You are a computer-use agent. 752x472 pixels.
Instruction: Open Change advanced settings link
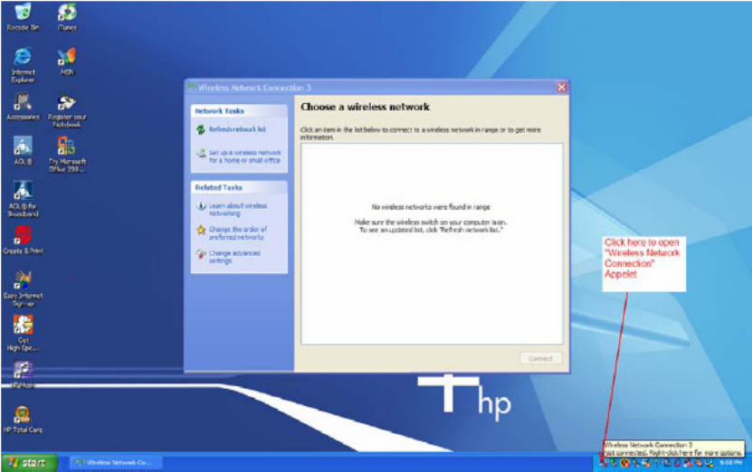[234, 257]
